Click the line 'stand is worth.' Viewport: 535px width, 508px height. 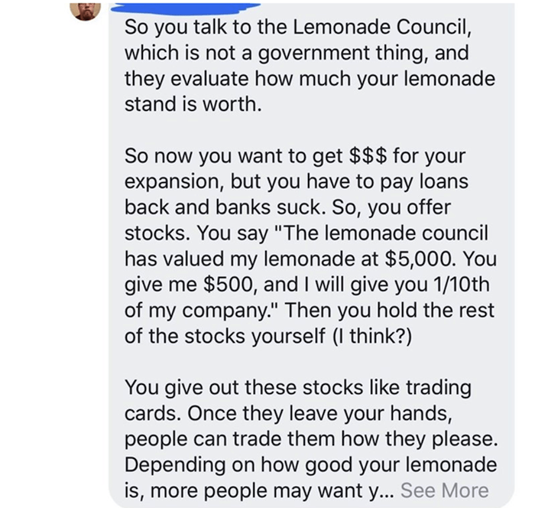pyautogui.click(x=193, y=104)
